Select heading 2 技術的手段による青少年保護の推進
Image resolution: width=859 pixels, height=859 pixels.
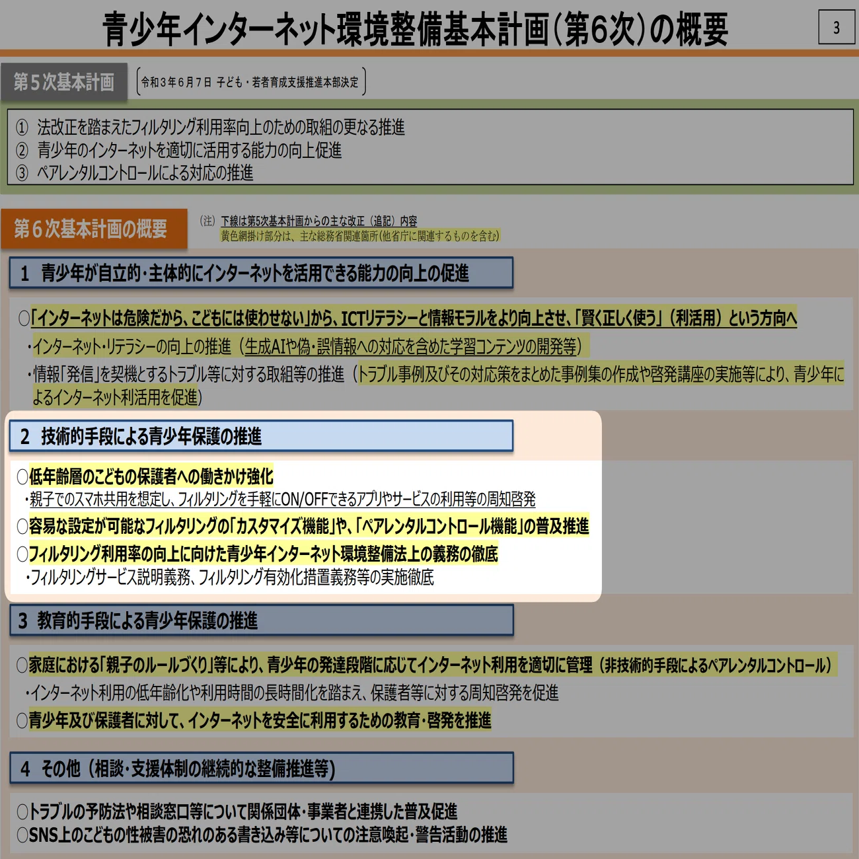point(261,436)
